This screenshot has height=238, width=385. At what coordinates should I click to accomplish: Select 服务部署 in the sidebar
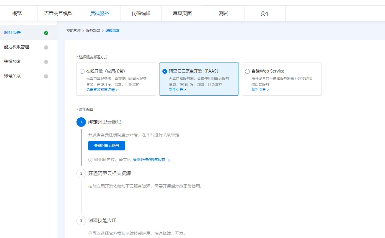(x=29, y=33)
